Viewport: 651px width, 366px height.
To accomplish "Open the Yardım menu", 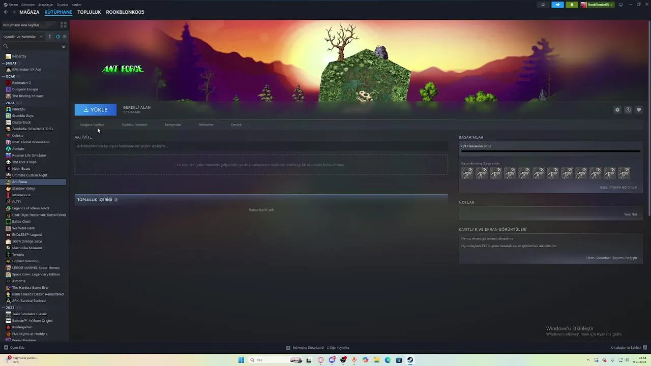I will click(x=76, y=5).
